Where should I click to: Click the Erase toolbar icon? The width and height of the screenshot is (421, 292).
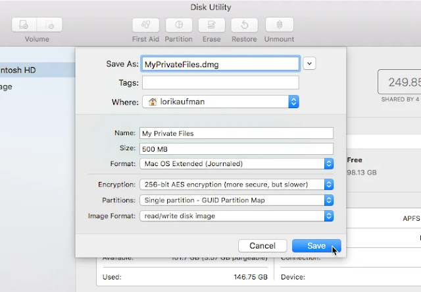pyautogui.click(x=212, y=25)
